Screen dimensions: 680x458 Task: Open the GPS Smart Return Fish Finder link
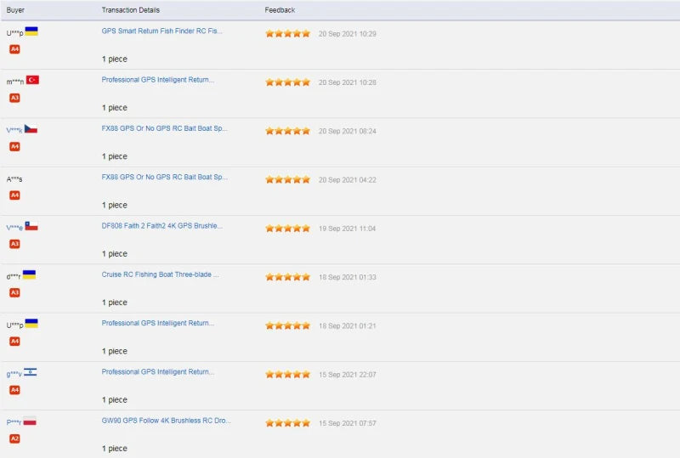coord(161,31)
